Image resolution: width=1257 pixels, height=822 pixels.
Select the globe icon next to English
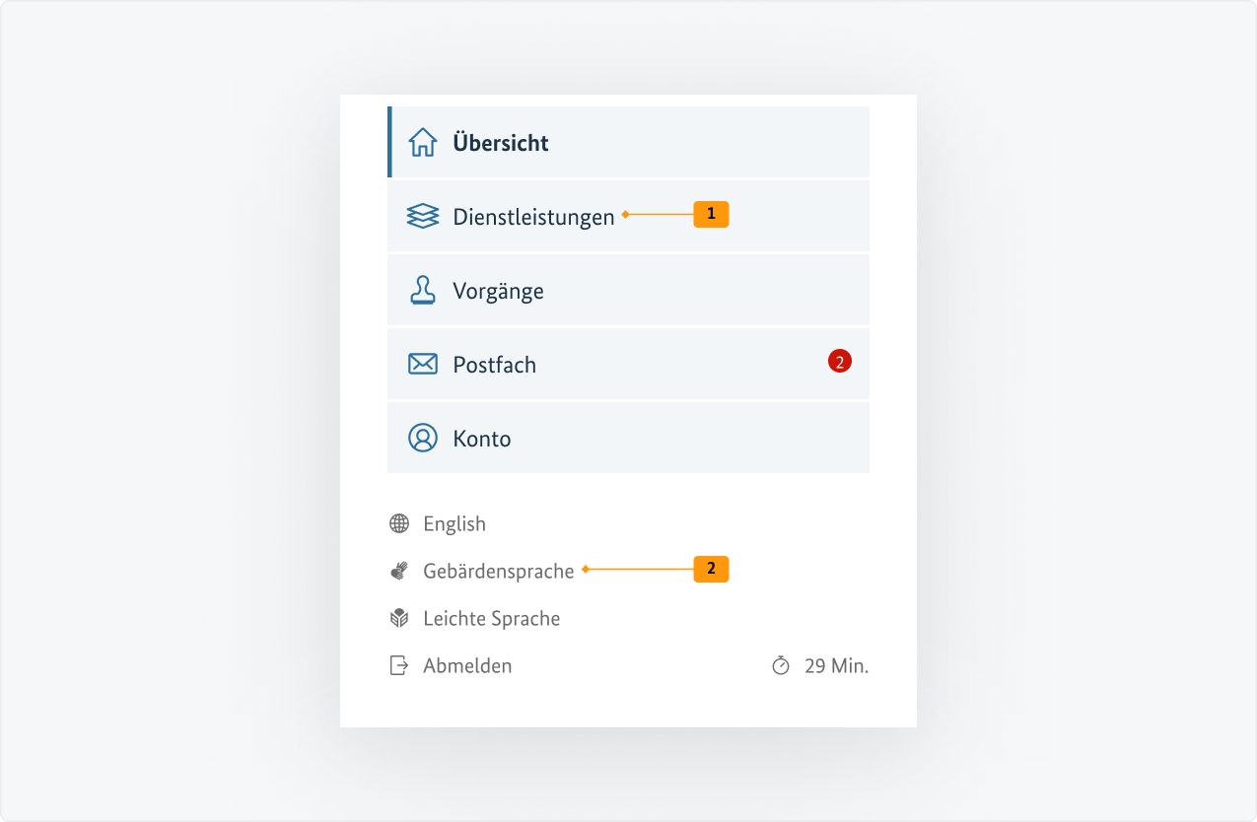point(399,523)
